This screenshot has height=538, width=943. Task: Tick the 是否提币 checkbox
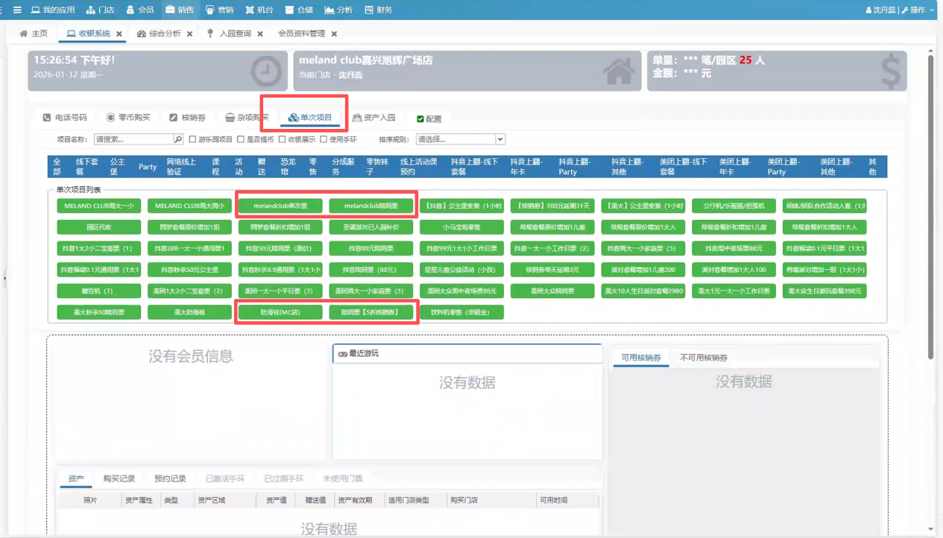coord(241,139)
